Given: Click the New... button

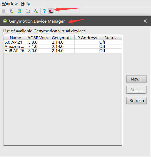Looking at the screenshot, I should click(x=137, y=79).
